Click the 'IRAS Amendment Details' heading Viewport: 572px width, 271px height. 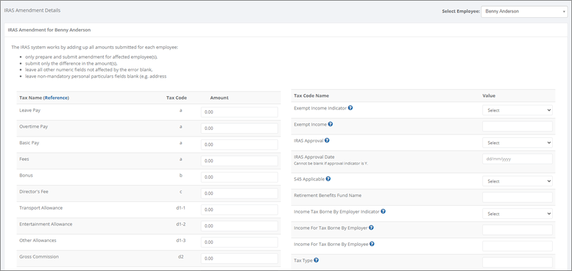tap(32, 10)
